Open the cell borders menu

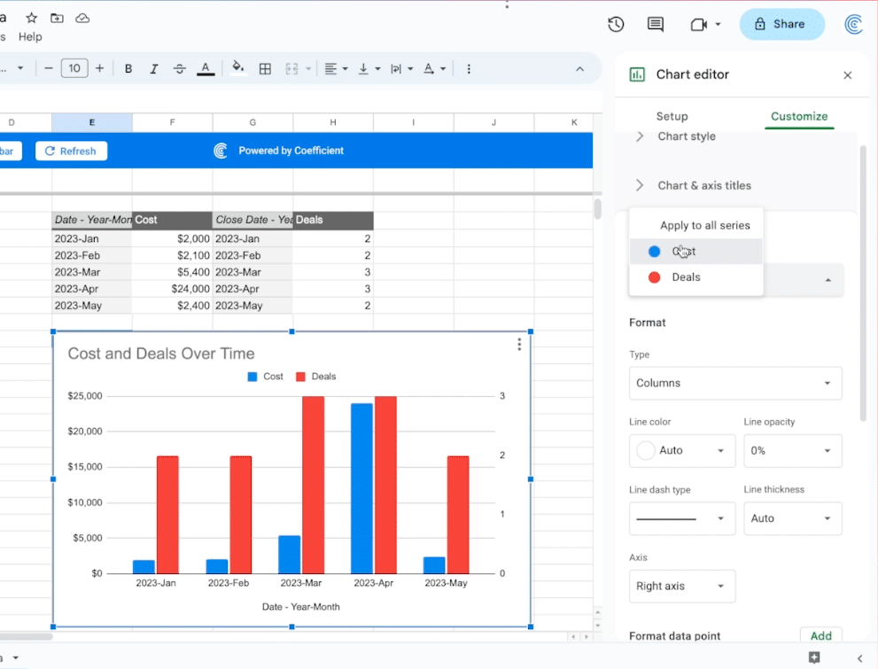pos(265,68)
